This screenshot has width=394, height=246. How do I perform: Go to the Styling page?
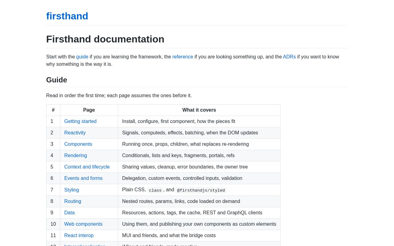point(71,190)
